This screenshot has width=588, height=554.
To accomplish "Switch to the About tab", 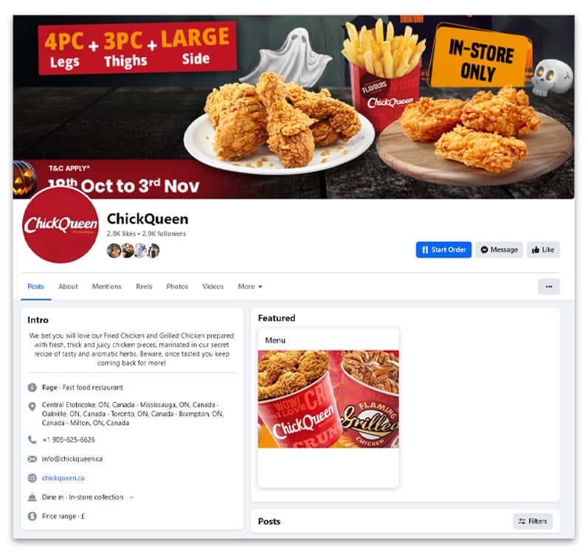I will pyautogui.click(x=68, y=287).
